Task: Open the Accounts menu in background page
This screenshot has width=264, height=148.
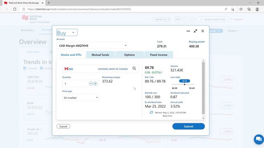Action: click(28, 30)
